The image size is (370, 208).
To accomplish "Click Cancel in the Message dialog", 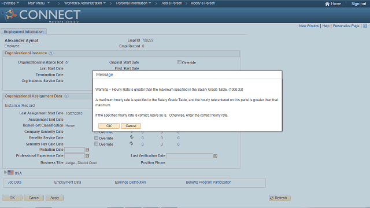I will click(x=131, y=126).
